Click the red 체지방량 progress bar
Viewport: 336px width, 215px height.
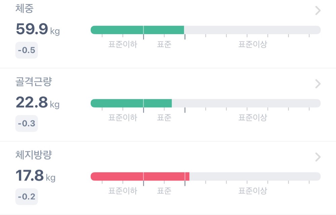pyautogui.click(x=140, y=176)
